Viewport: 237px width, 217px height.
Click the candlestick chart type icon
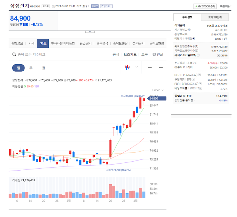127,67
